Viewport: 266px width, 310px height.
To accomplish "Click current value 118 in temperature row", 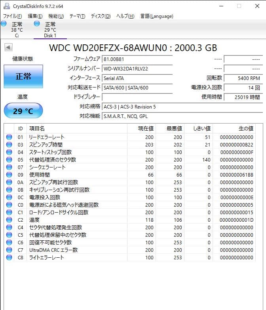I will (149, 220).
